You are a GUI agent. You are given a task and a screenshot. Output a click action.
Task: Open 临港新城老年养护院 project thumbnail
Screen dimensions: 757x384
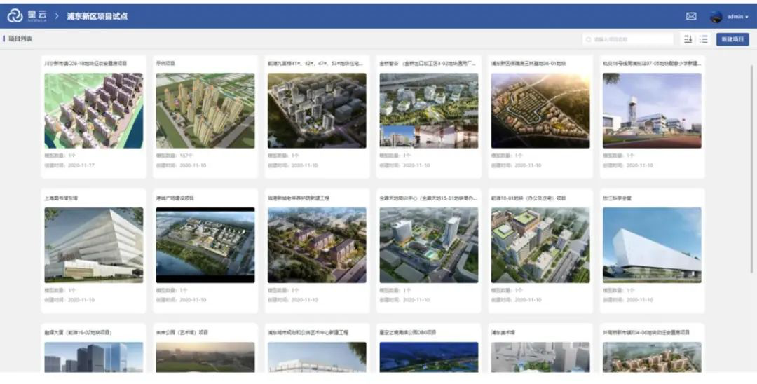[x=317, y=245]
